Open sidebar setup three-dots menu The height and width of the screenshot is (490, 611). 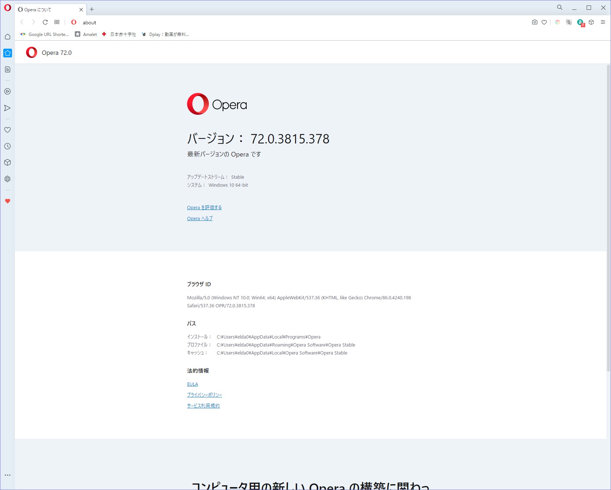click(8, 475)
